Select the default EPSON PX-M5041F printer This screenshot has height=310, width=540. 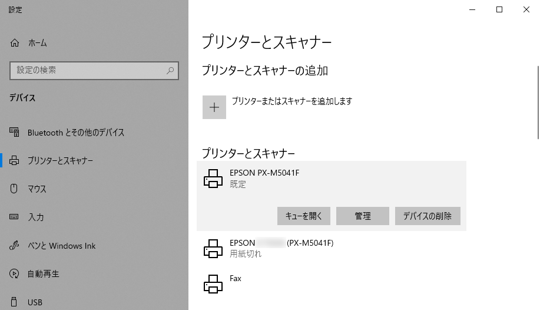tap(264, 178)
